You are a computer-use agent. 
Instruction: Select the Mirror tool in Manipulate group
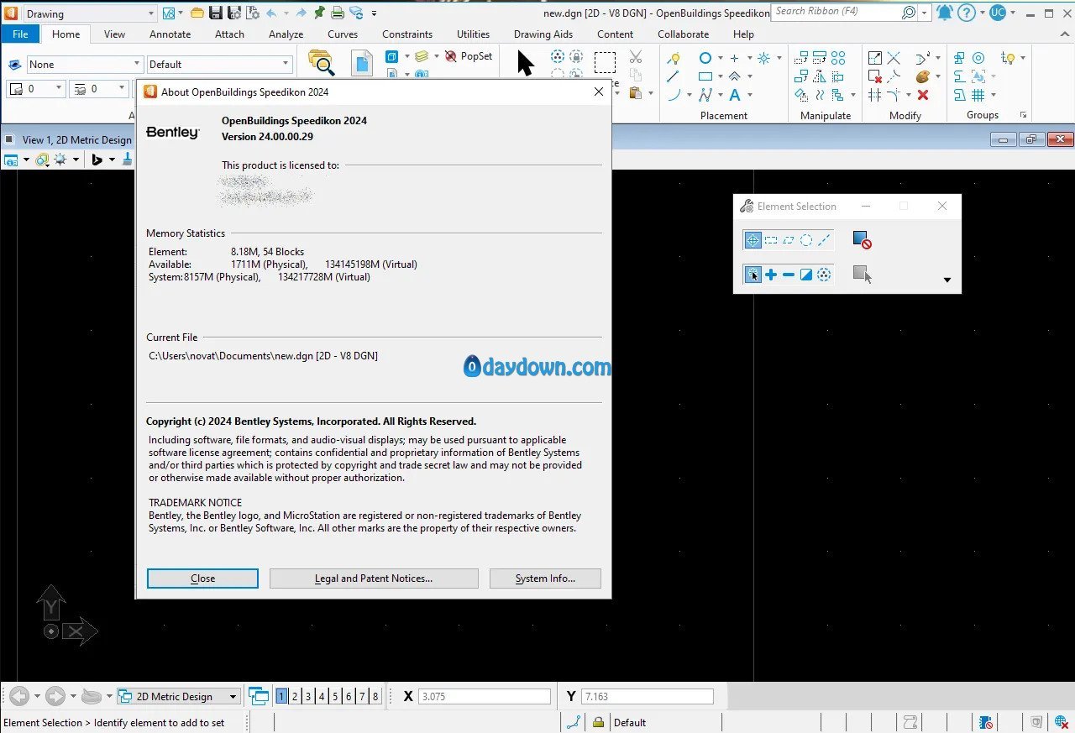click(x=820, y=76)
